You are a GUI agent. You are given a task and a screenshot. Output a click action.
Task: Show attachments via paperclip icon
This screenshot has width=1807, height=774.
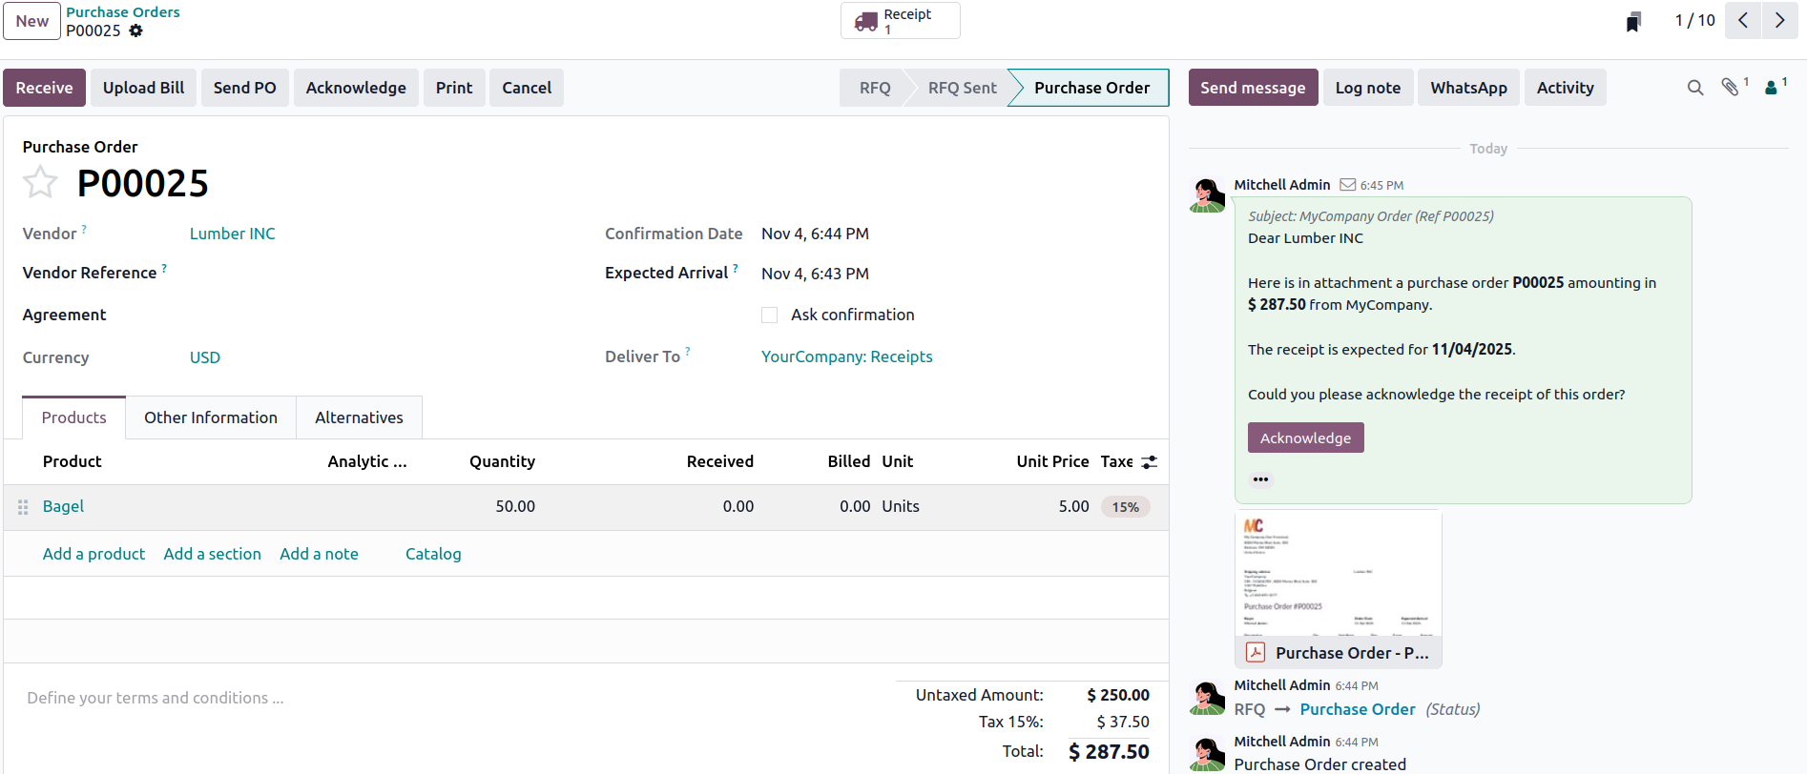click(x=1731, y=88)
